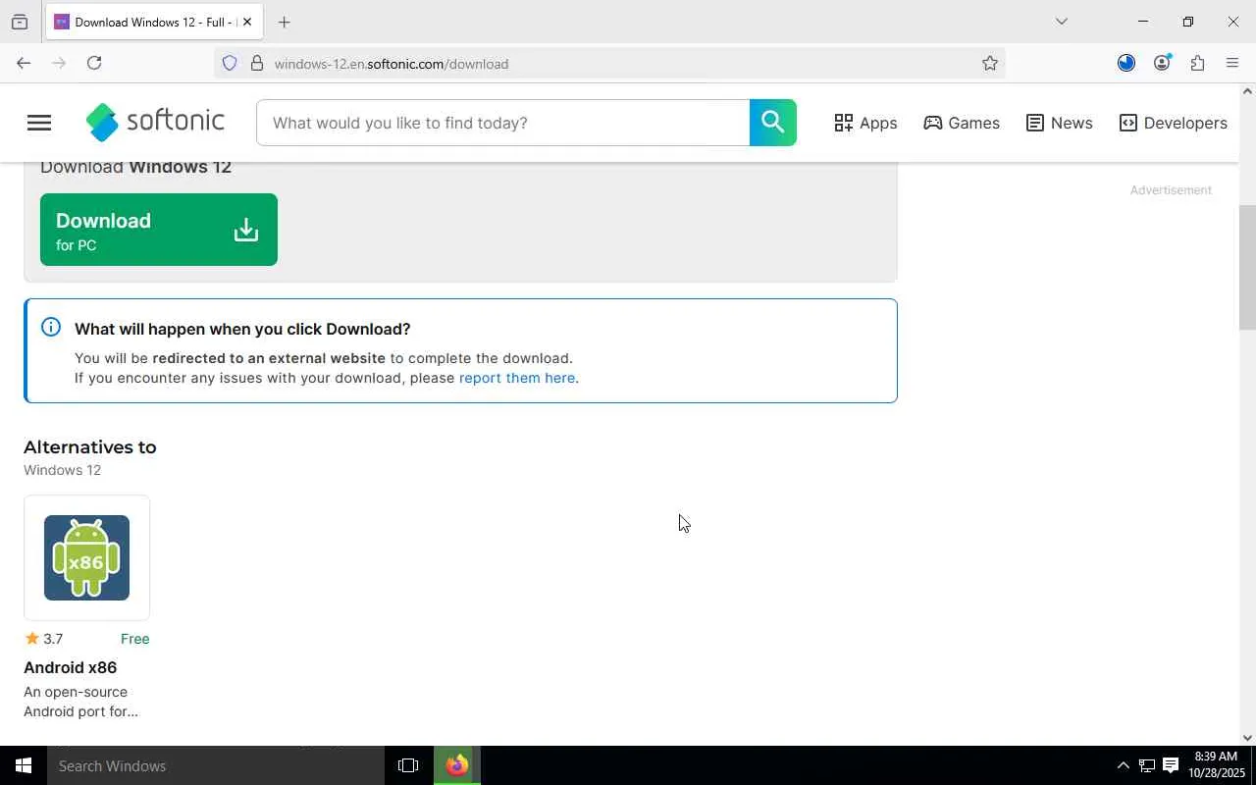Close the Download Windows 12 tab
This screenshot has width=1256, height=785.
pyautogui.click(x=247, y=22)
